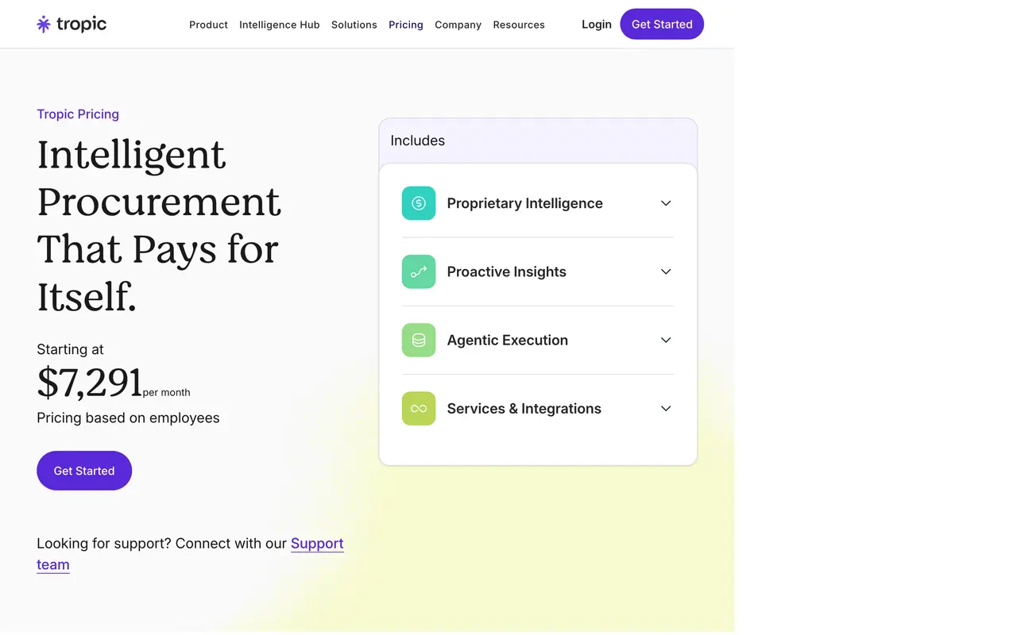
Task: Click Get Started button below pricing
Action: [84, 471]
